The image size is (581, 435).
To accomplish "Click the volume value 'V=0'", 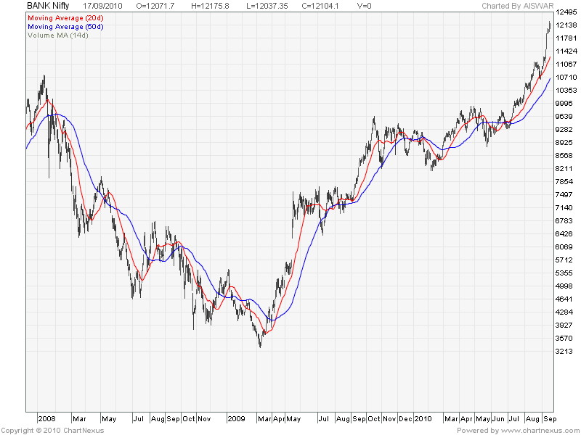I will (x=365, y=6).
